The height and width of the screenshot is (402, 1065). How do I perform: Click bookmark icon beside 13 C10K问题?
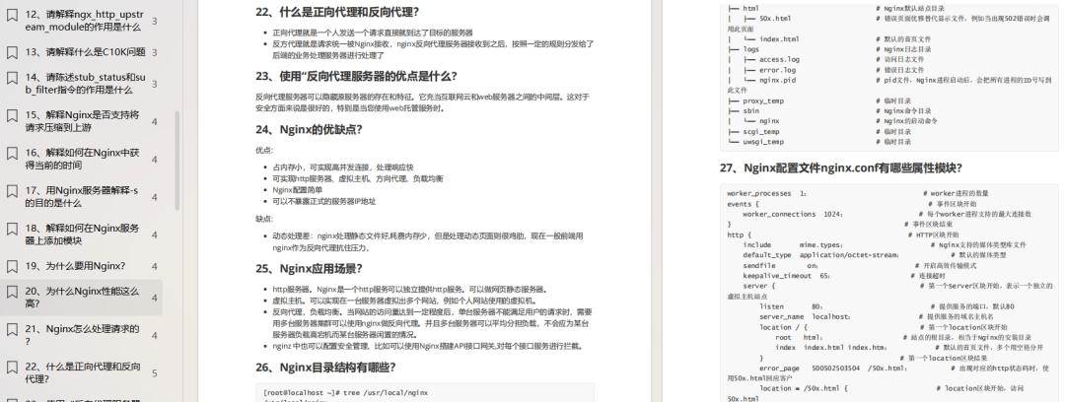12,52
